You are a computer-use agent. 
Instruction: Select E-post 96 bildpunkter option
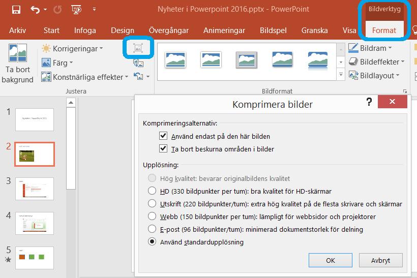tap(152, 229)
